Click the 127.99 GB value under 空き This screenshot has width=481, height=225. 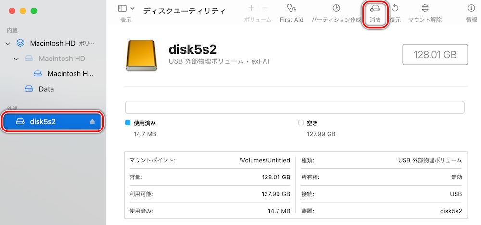(x=321, y=134)
